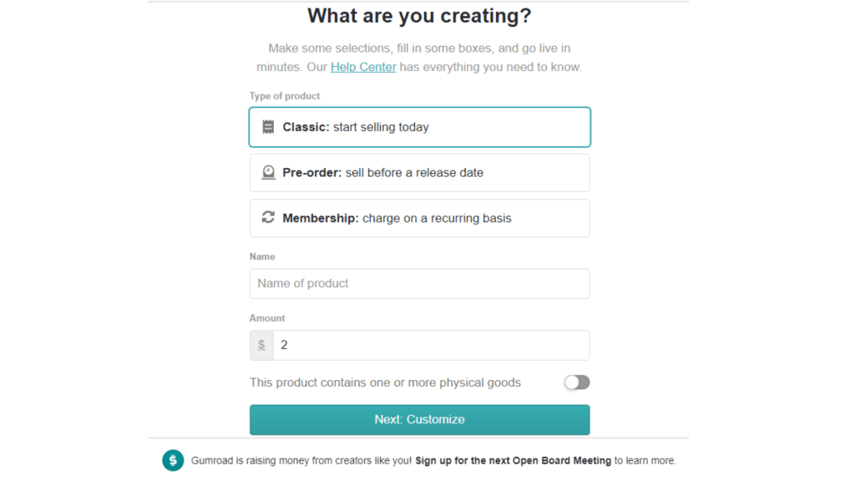Click the 'Amount' field label
The width and height of the screenshot is (855, 481).
[267, 318]
